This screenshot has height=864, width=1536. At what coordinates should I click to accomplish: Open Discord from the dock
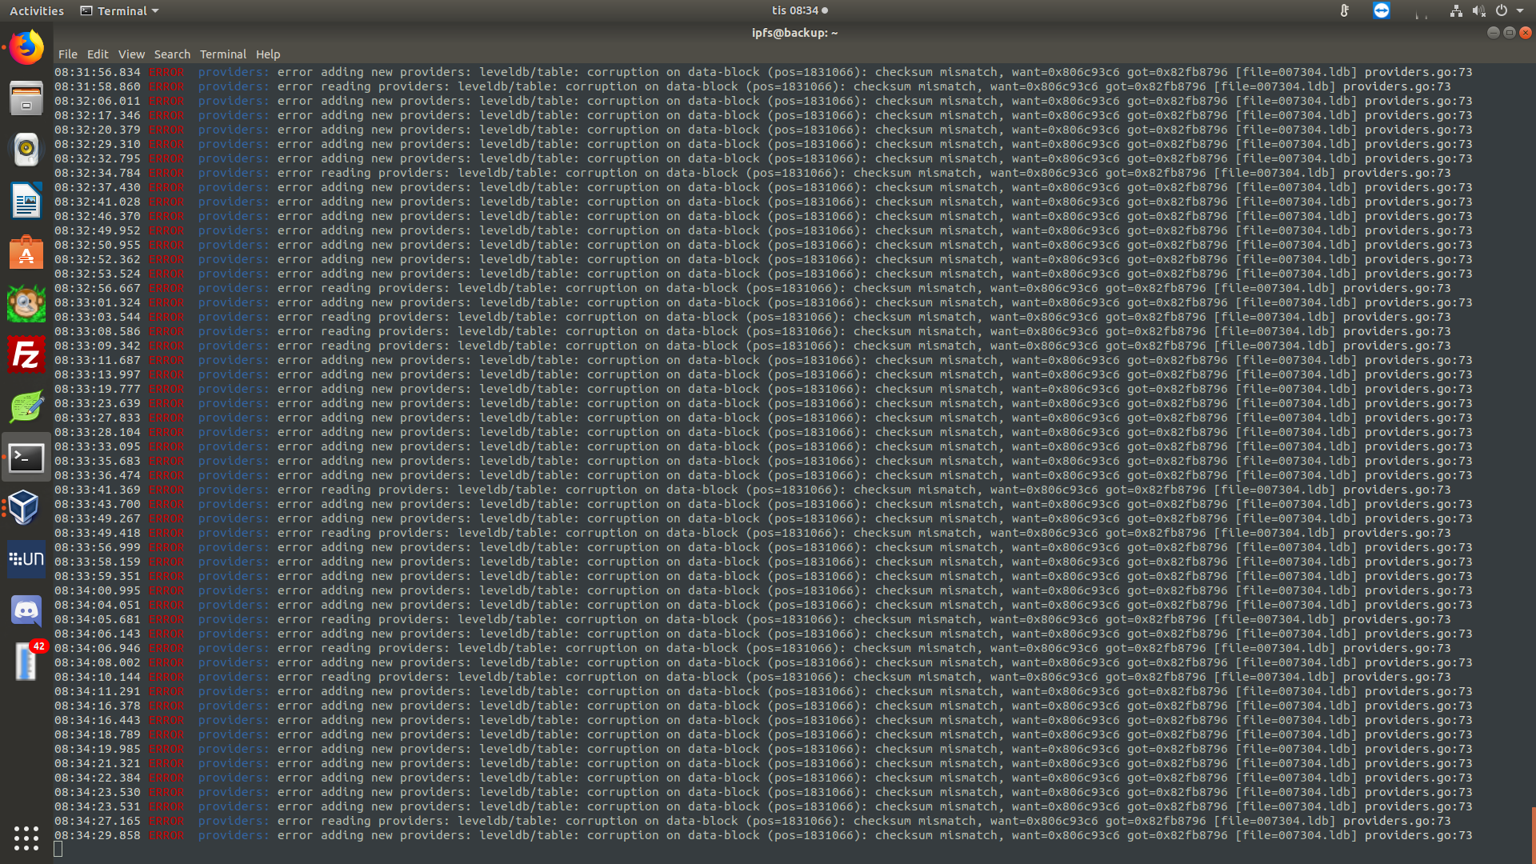26,610
